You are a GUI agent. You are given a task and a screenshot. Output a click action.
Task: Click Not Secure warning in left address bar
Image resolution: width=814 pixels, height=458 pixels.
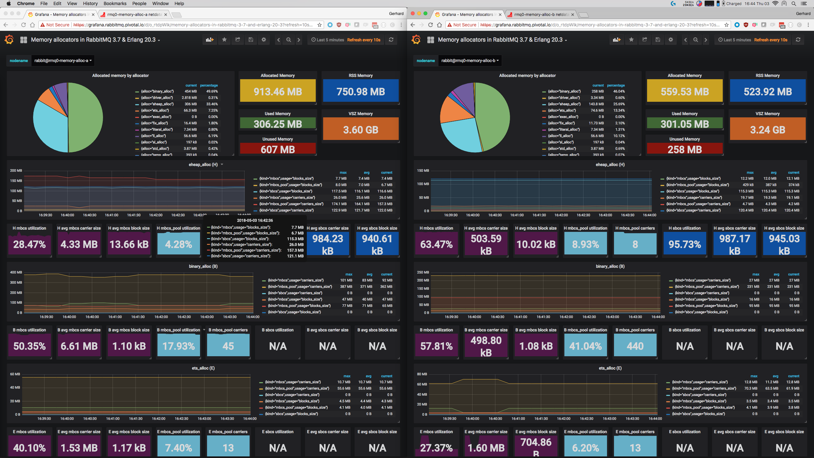tap(54, 25)
